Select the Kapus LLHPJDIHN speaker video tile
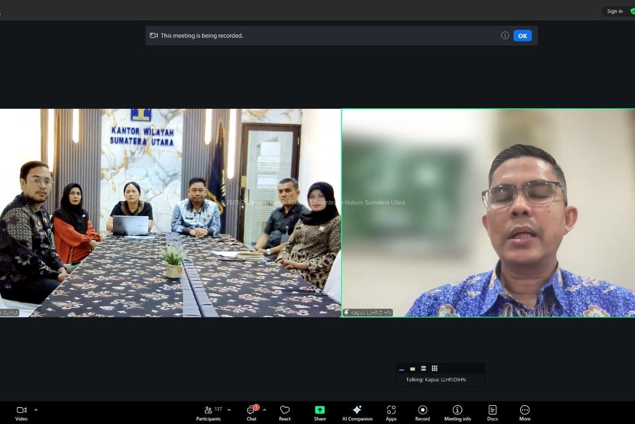The image size is (635, 424). click(488, 213)
